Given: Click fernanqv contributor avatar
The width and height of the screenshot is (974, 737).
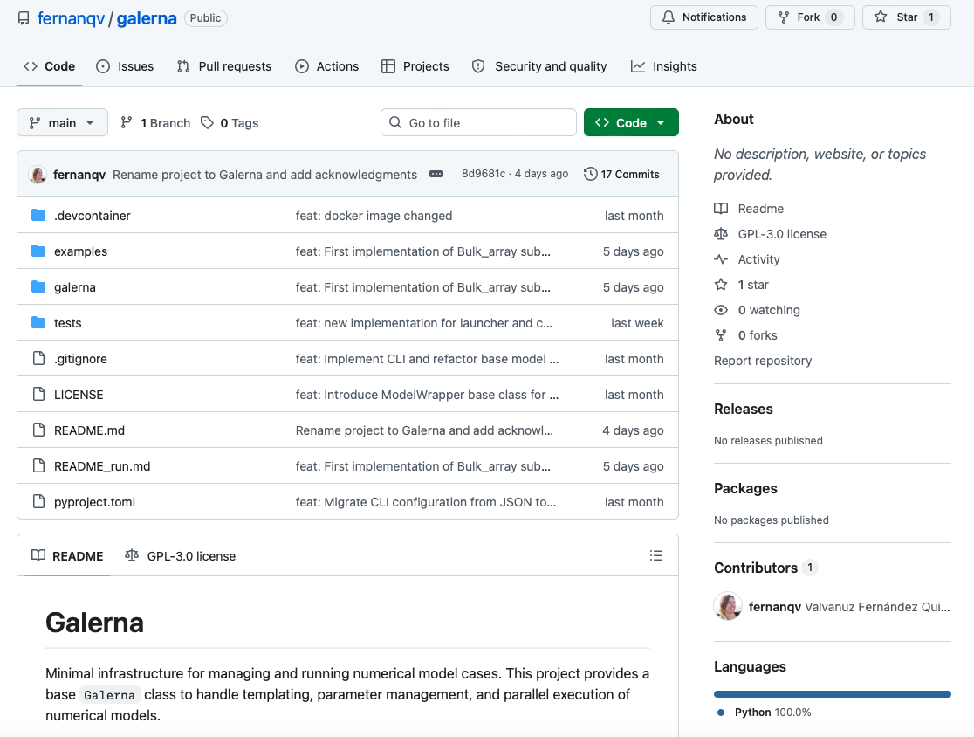Looking at the screenshot, I should (x=727, y=606).
